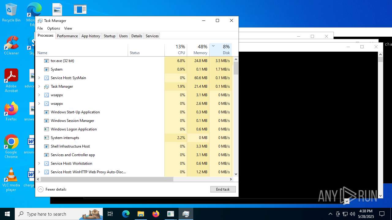Screen dimensions: 392x220
Task: Expand the first wsappx group
Action: pos(39,95)
